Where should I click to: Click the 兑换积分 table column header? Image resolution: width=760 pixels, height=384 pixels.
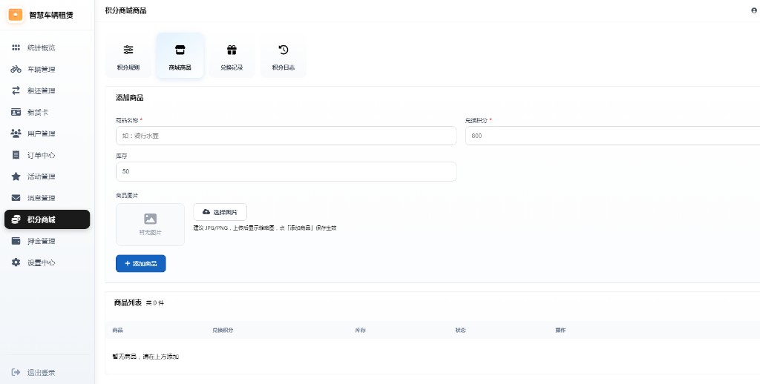[223, 330]
